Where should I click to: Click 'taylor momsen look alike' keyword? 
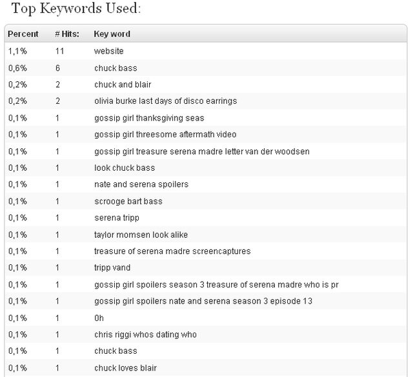pos(141,235)
